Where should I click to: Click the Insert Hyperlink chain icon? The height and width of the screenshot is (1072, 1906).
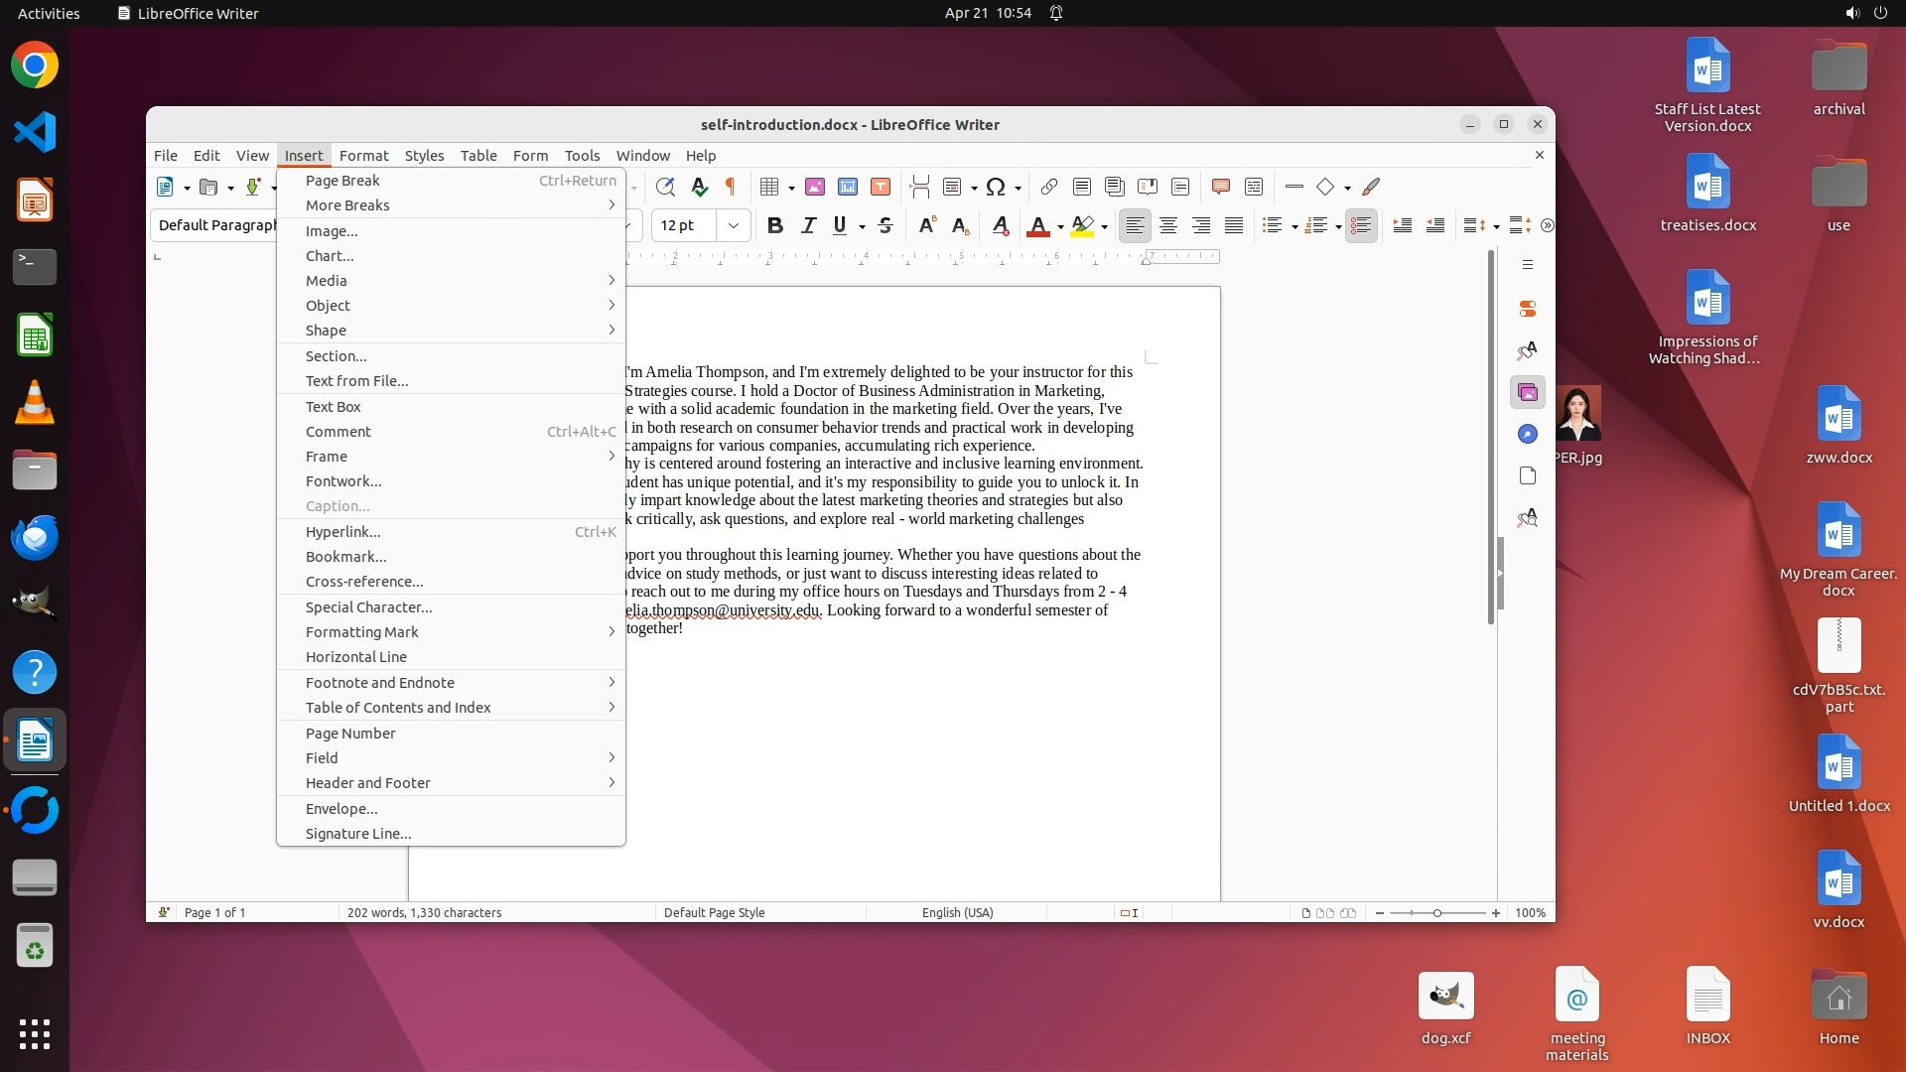click(1049, 187)
